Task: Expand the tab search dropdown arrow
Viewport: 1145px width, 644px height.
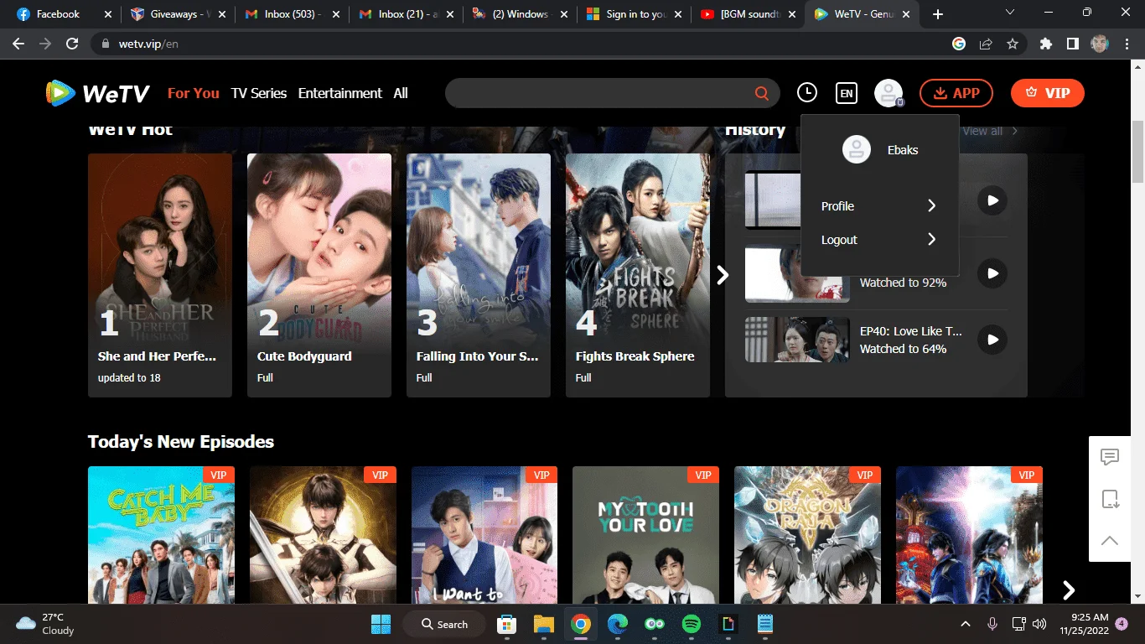Action: click(x=1009, y=13)
